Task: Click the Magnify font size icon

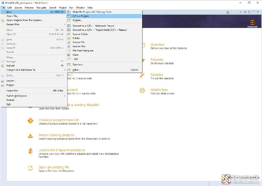Action: 245,12
